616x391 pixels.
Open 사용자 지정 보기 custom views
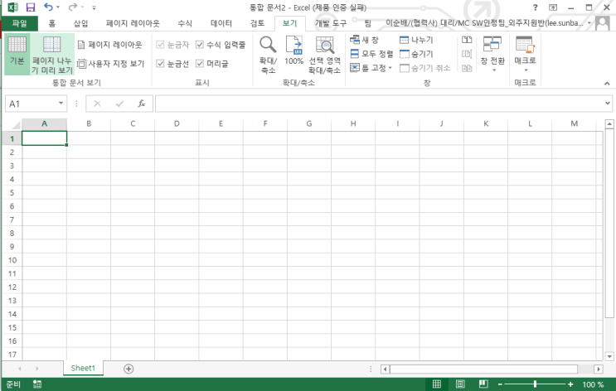coord(111,64)
